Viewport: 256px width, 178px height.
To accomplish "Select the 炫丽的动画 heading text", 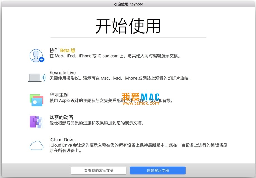I will [61, 117].
